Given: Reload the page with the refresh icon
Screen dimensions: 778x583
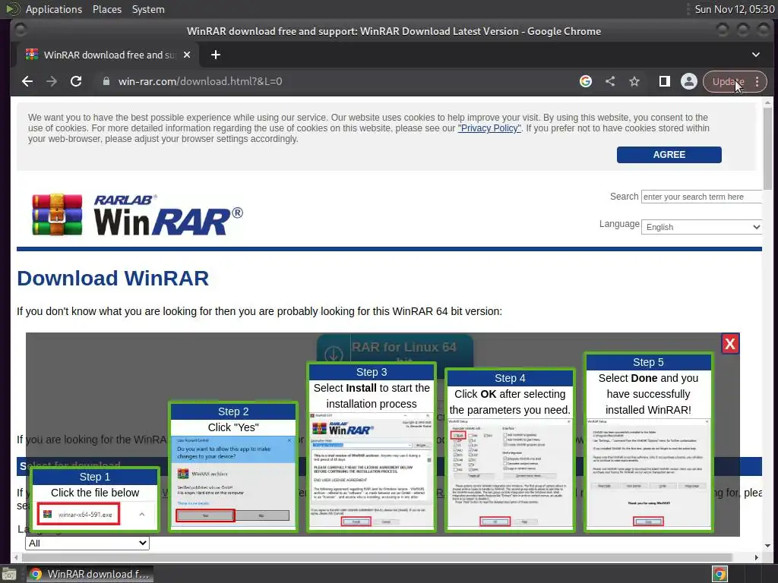Looking at the screenshot, I should [x=76, y=81].
